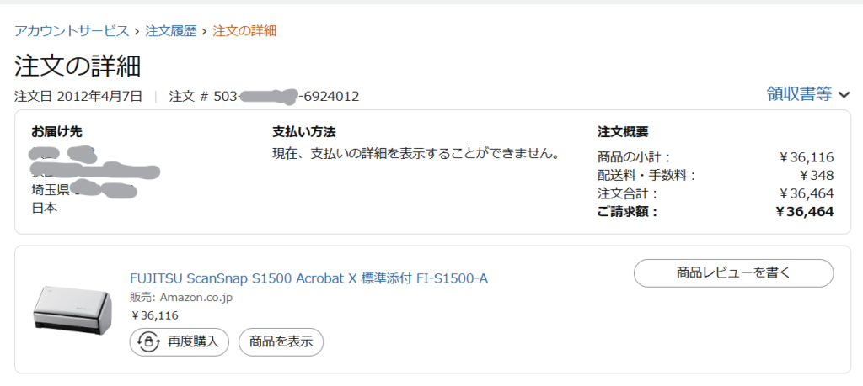
Task: Click the 支払い方法 section heading
Action: (304, 132)
